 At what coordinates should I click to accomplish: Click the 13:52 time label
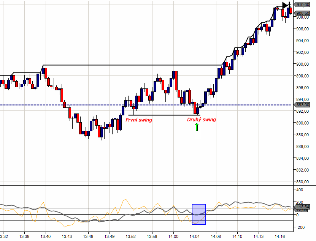(x=131, y=236)
